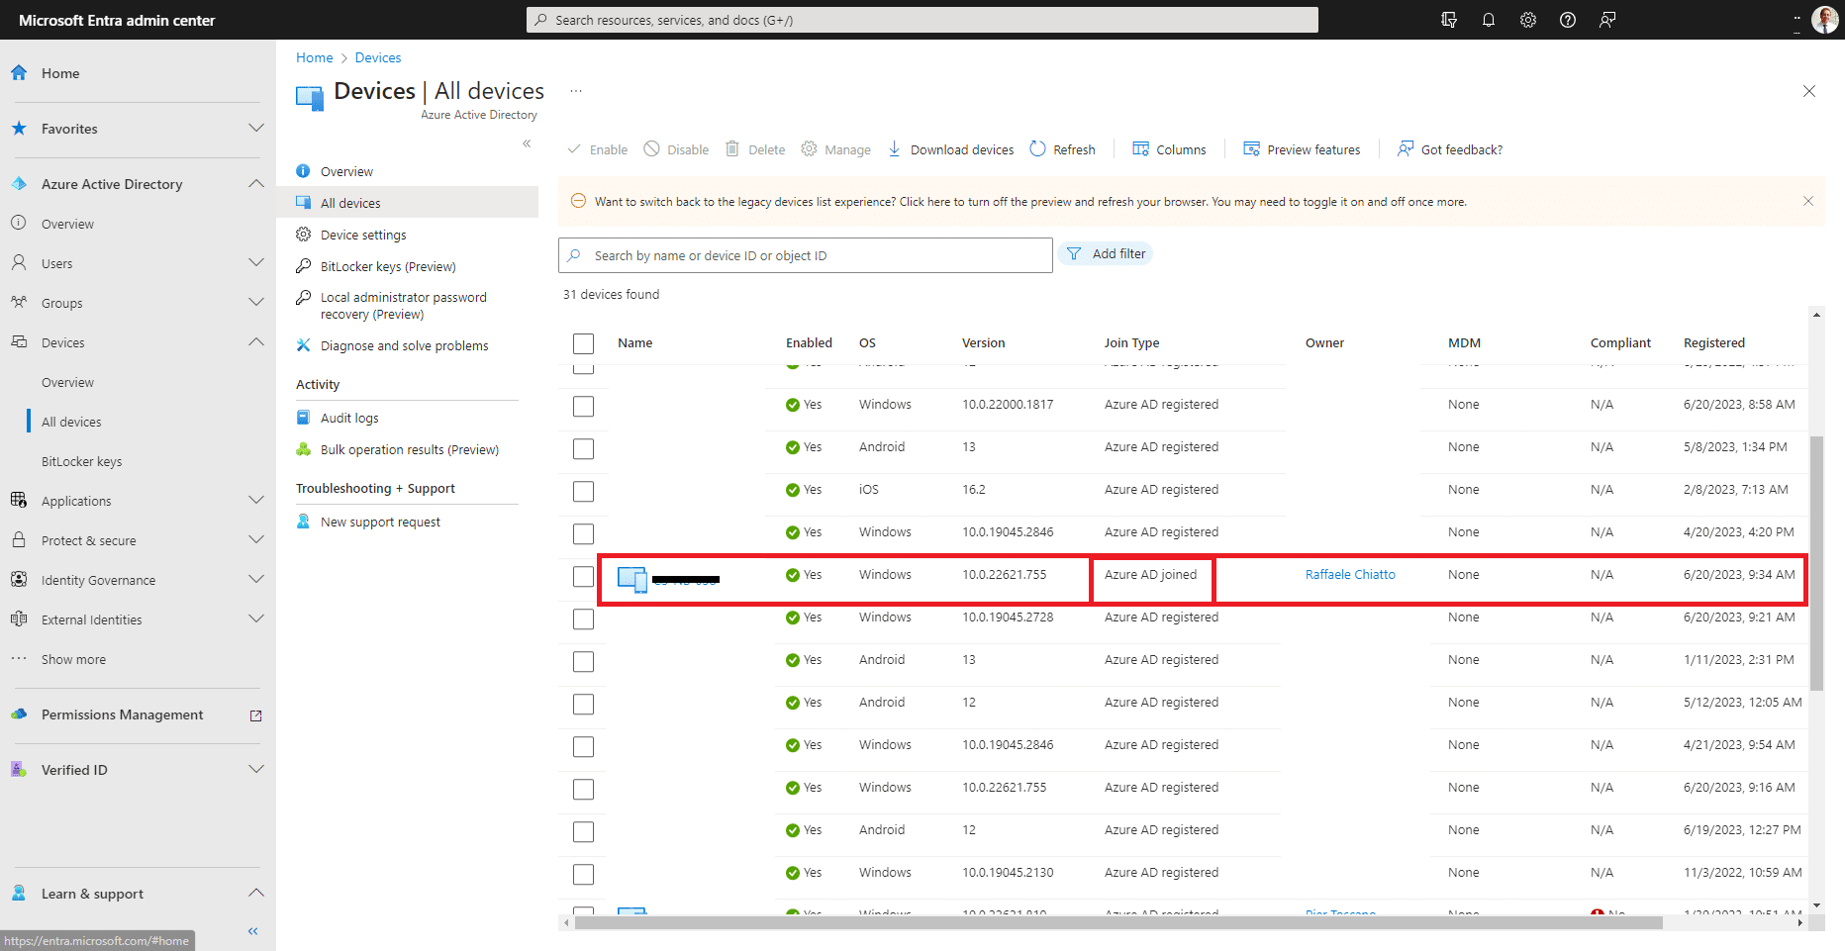
Task: Click Show more in left sidebar
Action: click(73, 659)
